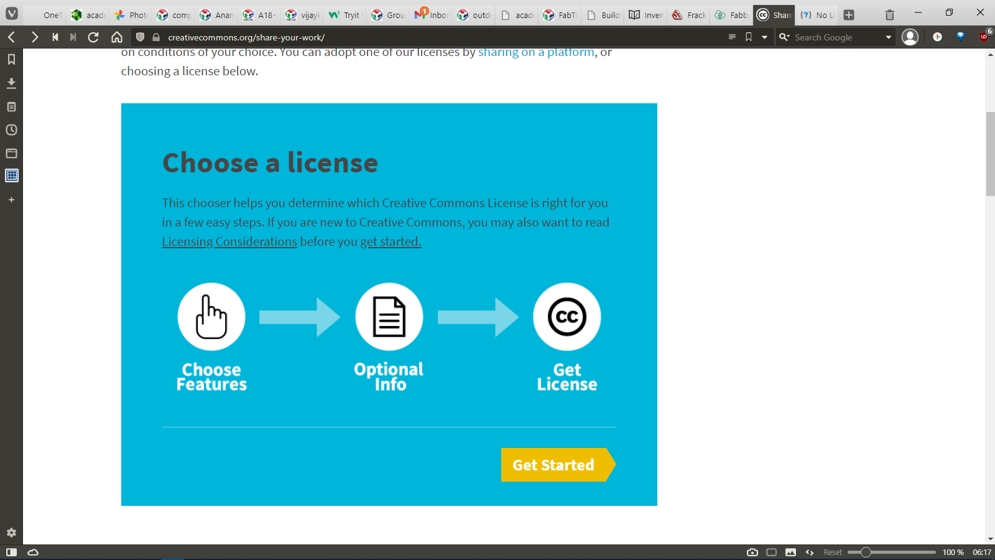Click the white circular plus extension icon
This screenshot has height=560, width=995.
[937, 37]
